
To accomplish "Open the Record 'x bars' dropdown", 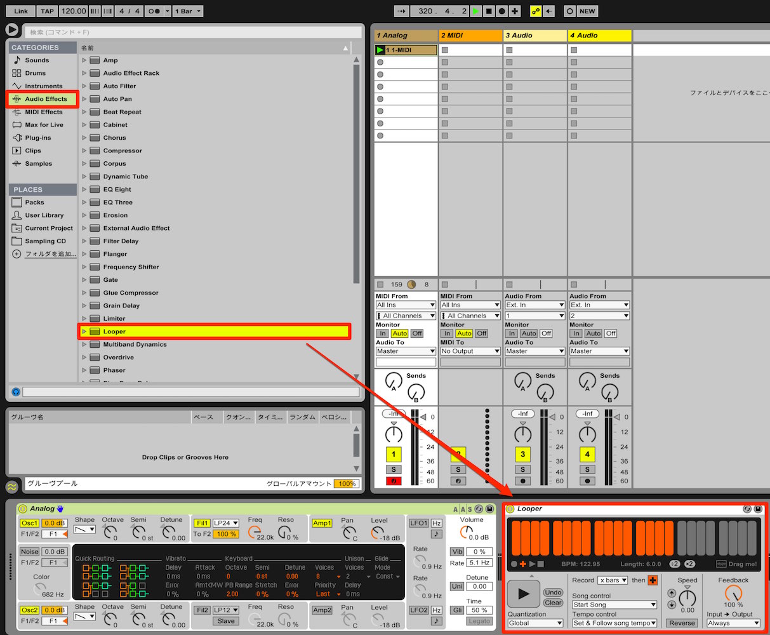I will [613, 580].
